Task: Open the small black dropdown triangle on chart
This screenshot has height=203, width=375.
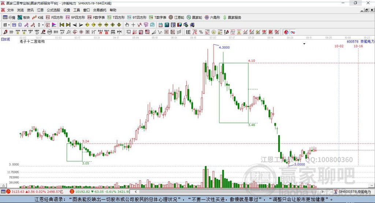Action: coord(304,44)
